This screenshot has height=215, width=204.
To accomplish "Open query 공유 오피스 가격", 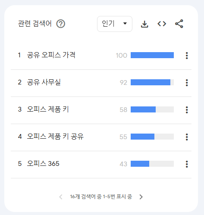I will [51, 55].
